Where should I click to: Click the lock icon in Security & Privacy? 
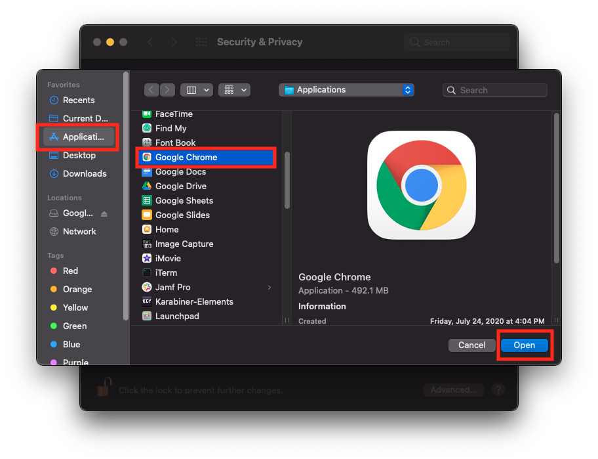click(104, 387)
